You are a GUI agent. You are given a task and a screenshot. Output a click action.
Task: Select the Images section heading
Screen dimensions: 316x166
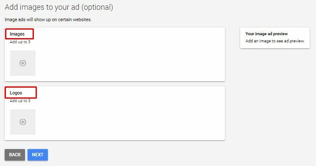tap(17, 34)
